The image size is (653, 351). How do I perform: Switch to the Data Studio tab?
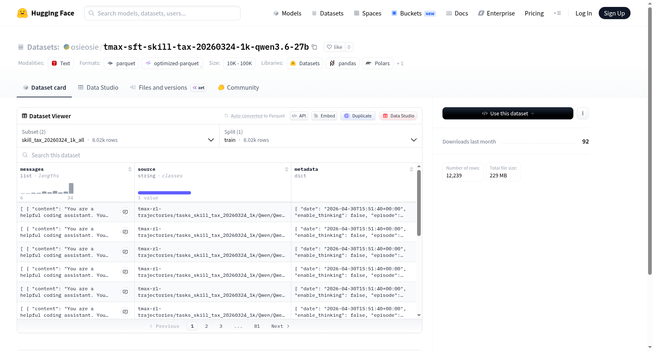pyautogui.click(x=98, y=88)
